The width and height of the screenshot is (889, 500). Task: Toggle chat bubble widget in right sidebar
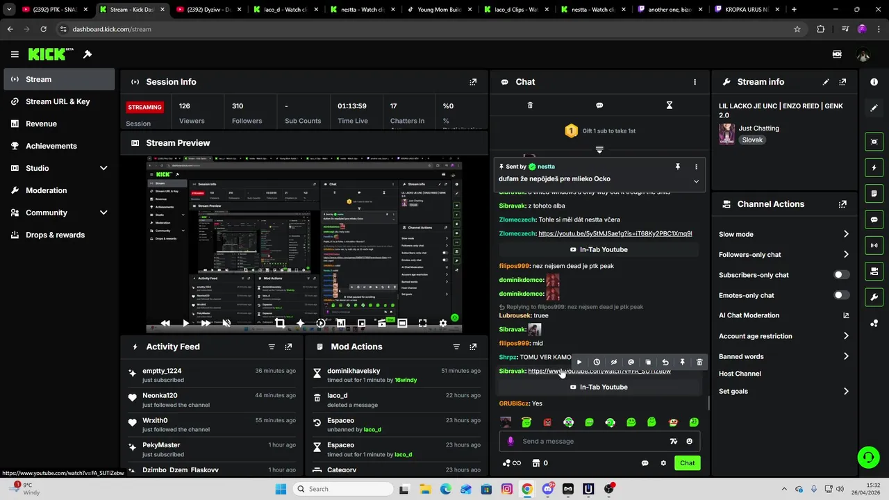[x=874, y=219]
